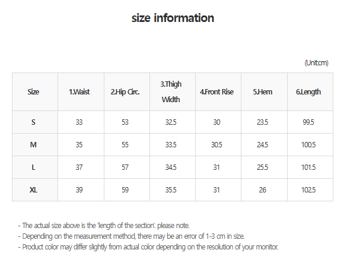This screenshot has width=347, height=275.
Task: Click hip value 57 for size L
Action: [125, 167]
